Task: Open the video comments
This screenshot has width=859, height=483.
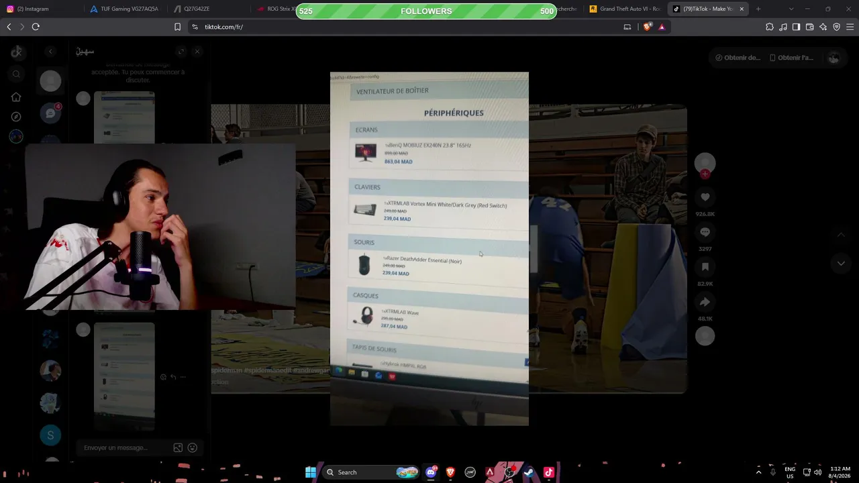Action: pyautogui.click(x=705, y=232)
